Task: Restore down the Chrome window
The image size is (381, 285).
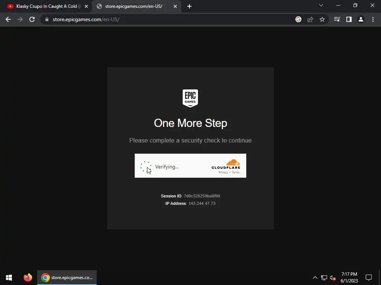Action: [355, 5]
